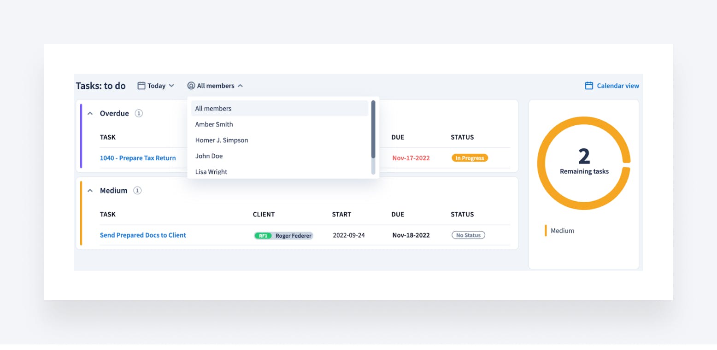Open Send Prepared Docs to Client task

coord(143,235)
